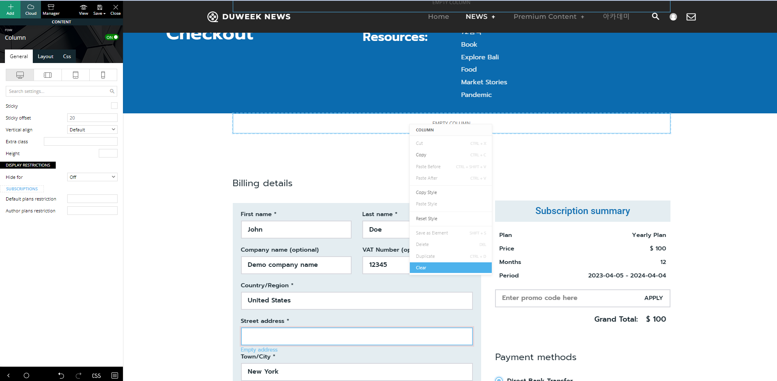Click the View eye icon
777x381 pixels.
click(83, 9)
